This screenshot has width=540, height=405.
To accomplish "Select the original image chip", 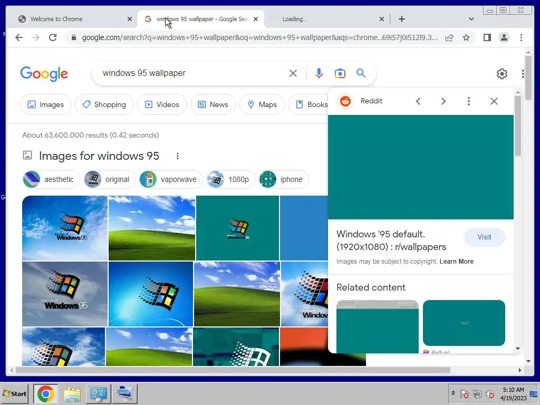I will pyautogui.click(x=110, y=179).
